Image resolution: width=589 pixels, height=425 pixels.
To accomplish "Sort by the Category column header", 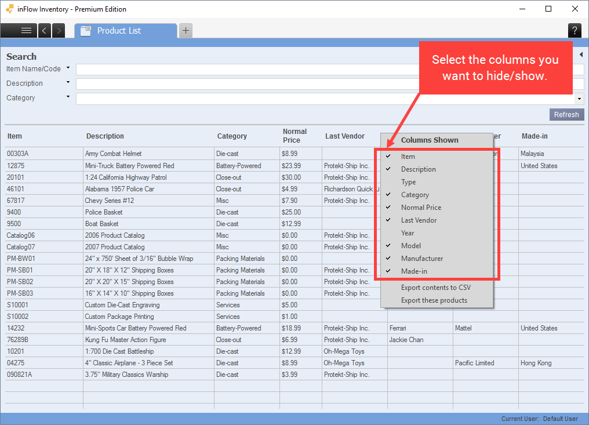I will pyautogui.click(x=232, y=136).
